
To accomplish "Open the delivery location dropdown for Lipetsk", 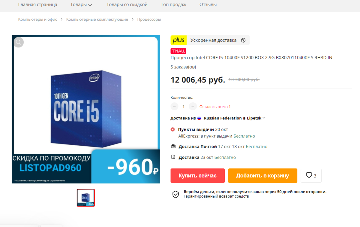I will coord(235,118).
